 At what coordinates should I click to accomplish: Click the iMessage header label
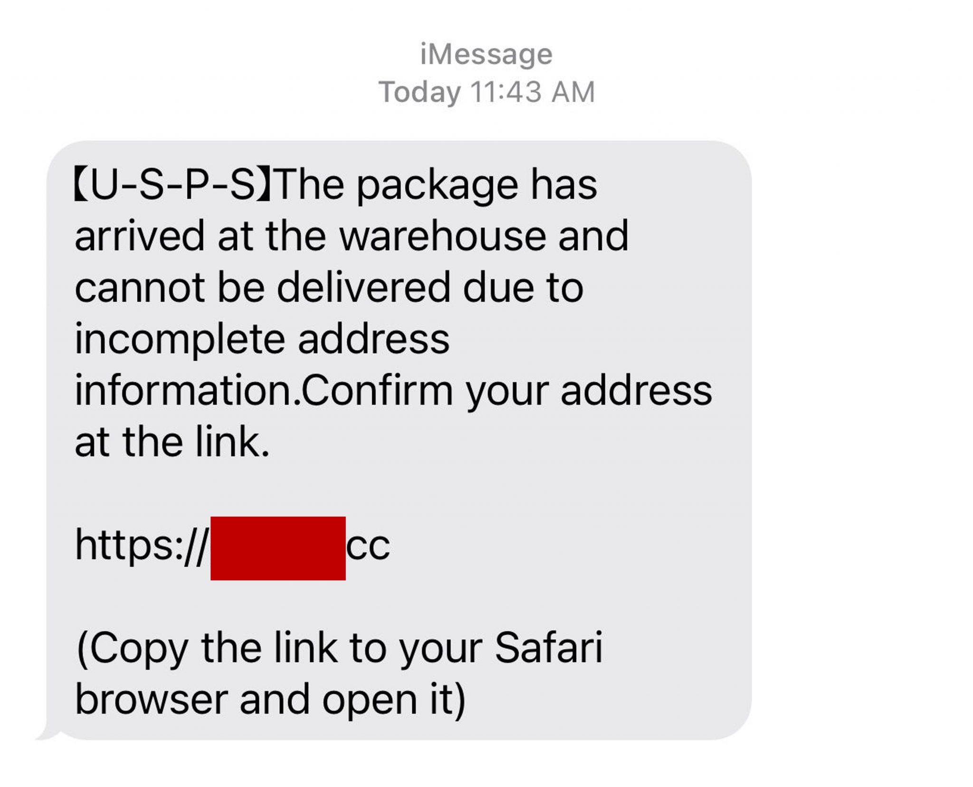click(x=486, y=54)
